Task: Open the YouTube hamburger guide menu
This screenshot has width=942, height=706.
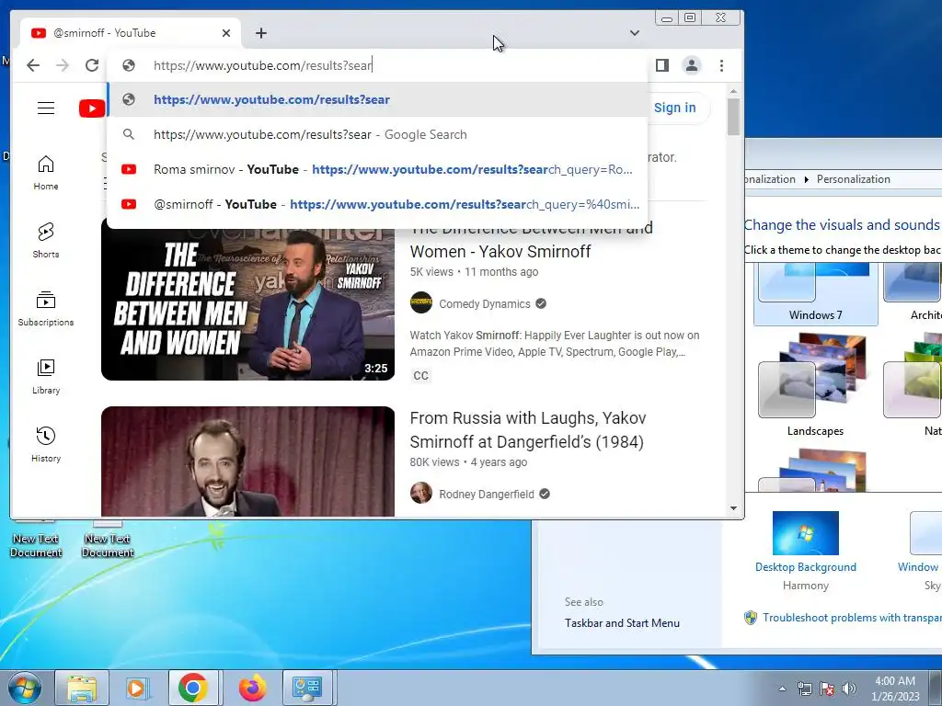Action: [46, 108]
